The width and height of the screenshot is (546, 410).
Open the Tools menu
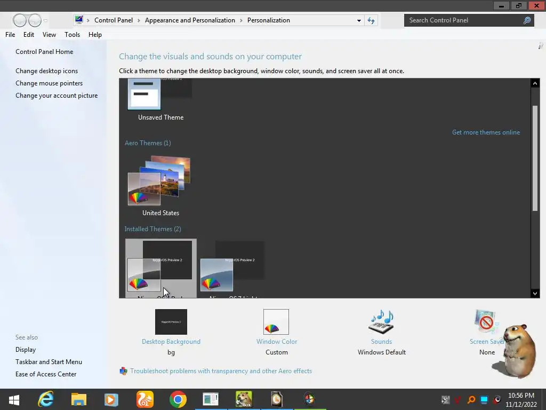[72, 35]
